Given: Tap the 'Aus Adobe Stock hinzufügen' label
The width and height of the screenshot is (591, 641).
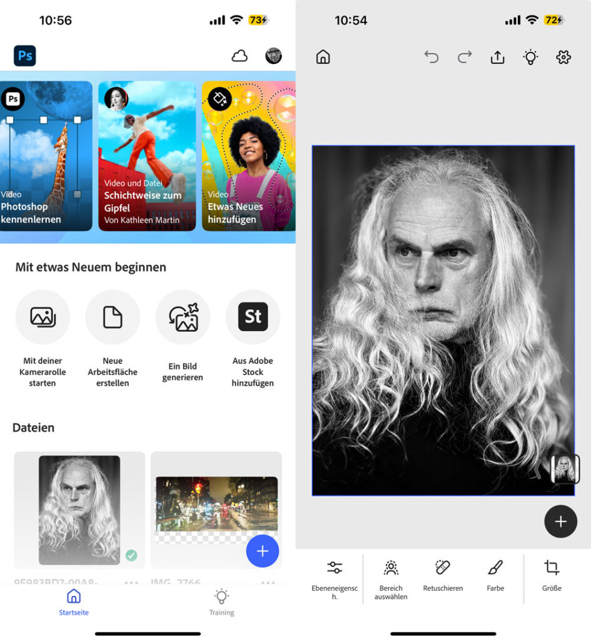Looking at the screenshot, I should click(253, 372).
